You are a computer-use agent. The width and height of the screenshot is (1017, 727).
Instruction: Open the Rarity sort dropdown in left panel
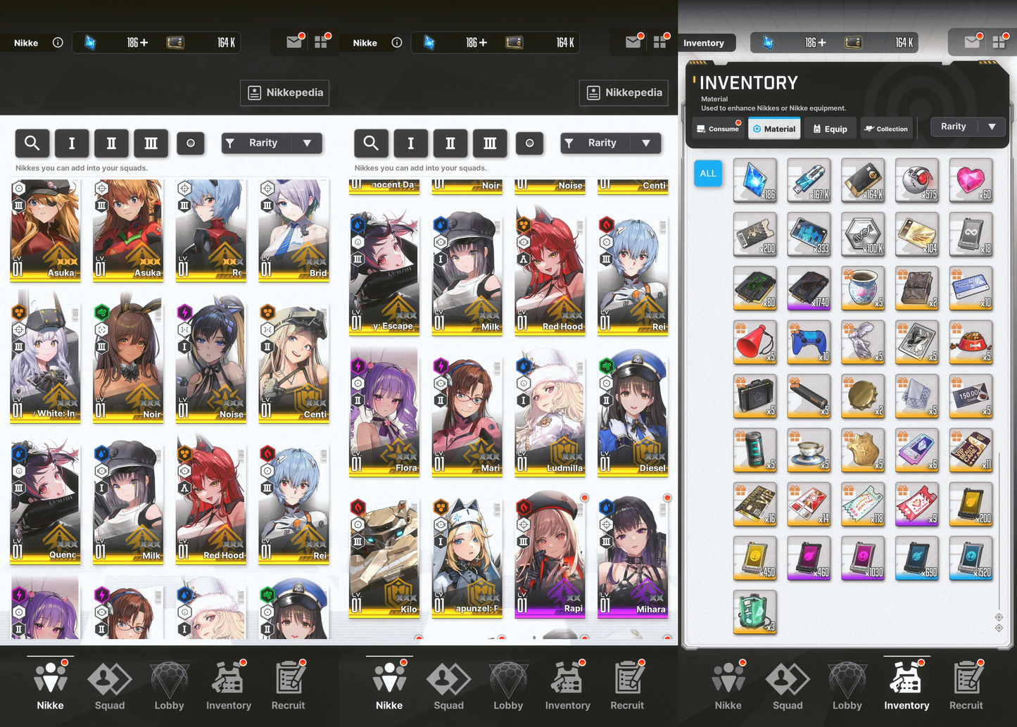272,143
